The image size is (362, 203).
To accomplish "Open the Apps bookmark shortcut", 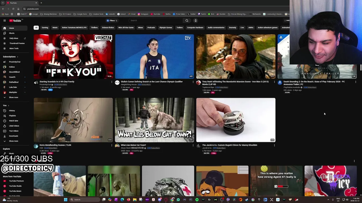I will [x=5, y=14].
